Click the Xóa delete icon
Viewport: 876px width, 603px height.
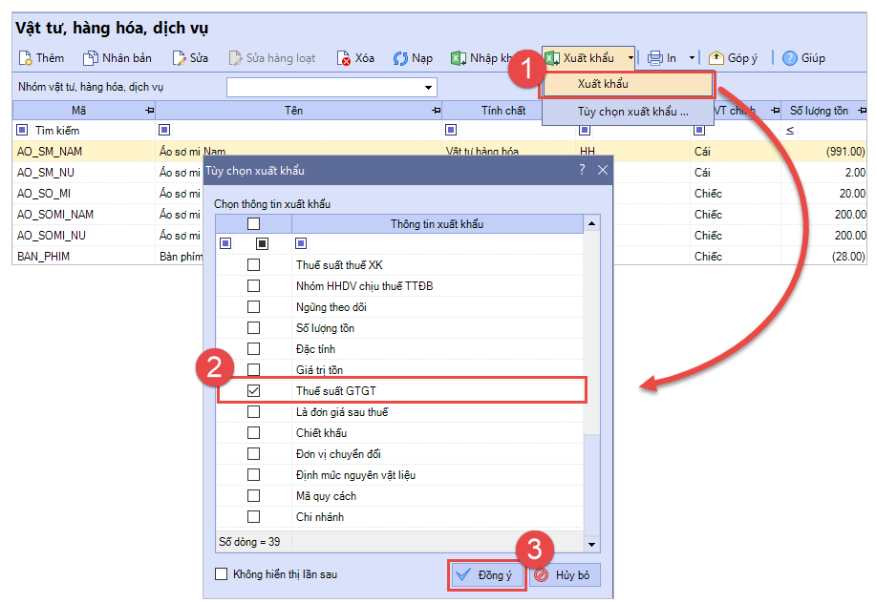[x=344, y=58]
